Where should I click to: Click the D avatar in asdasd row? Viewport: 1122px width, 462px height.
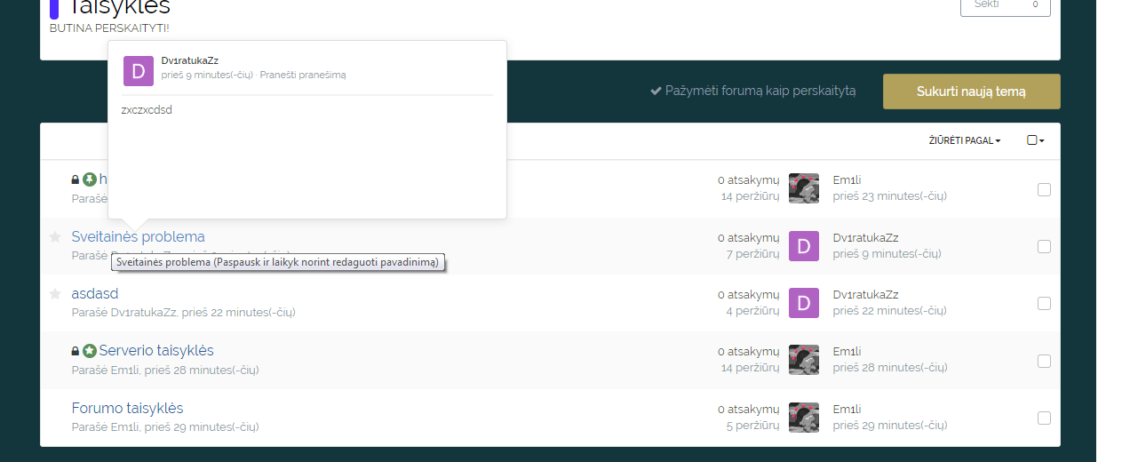tap(803, 303)
